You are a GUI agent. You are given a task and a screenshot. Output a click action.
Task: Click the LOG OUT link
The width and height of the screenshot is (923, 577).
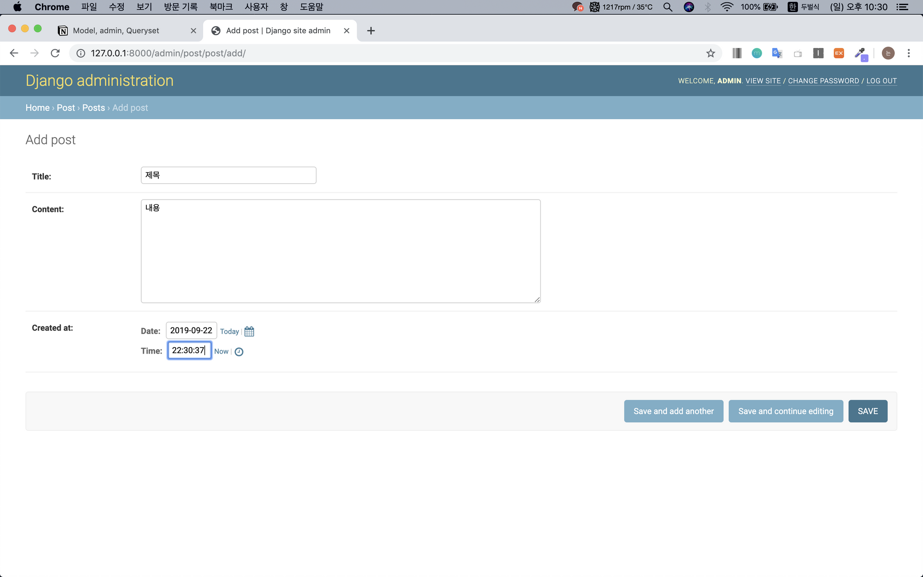[x=881, y=81]
